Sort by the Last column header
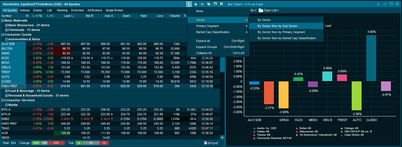 coord(63,16)
